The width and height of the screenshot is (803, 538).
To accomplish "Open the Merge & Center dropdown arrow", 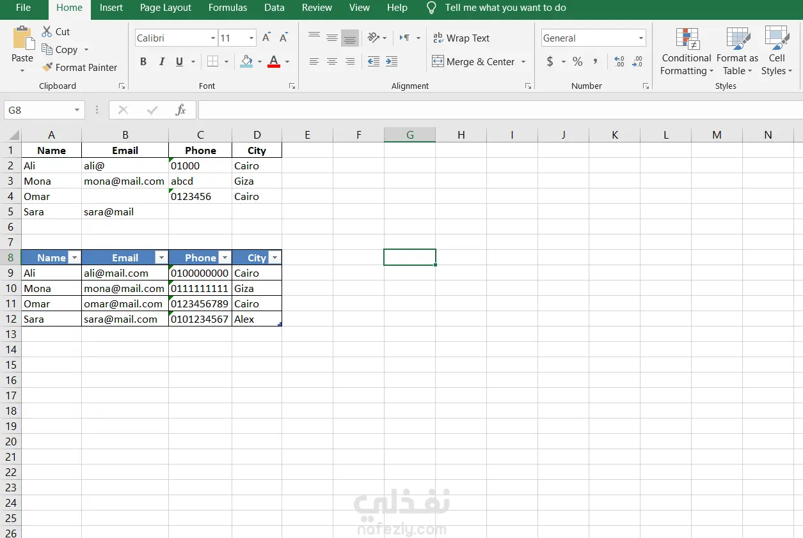I will click(x=523, y=61).
